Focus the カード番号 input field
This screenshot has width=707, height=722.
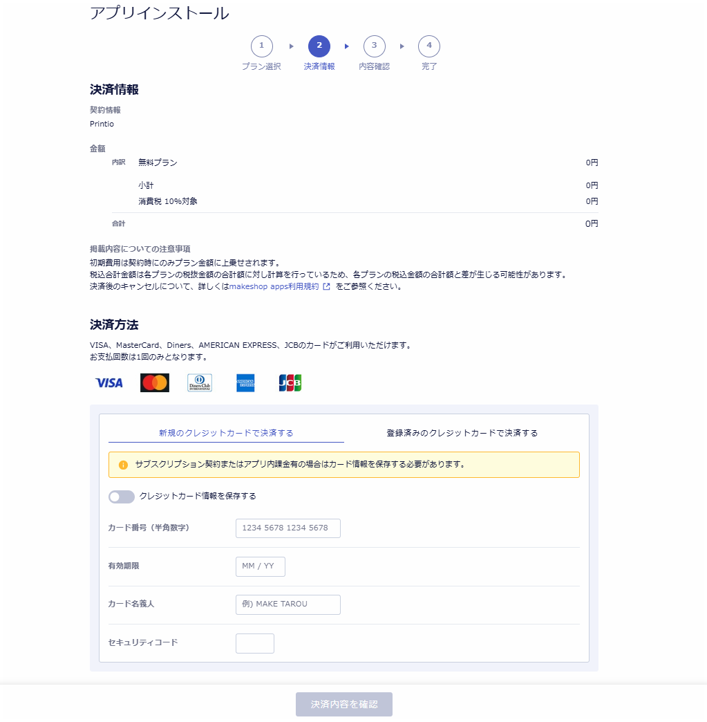(288, 528)
